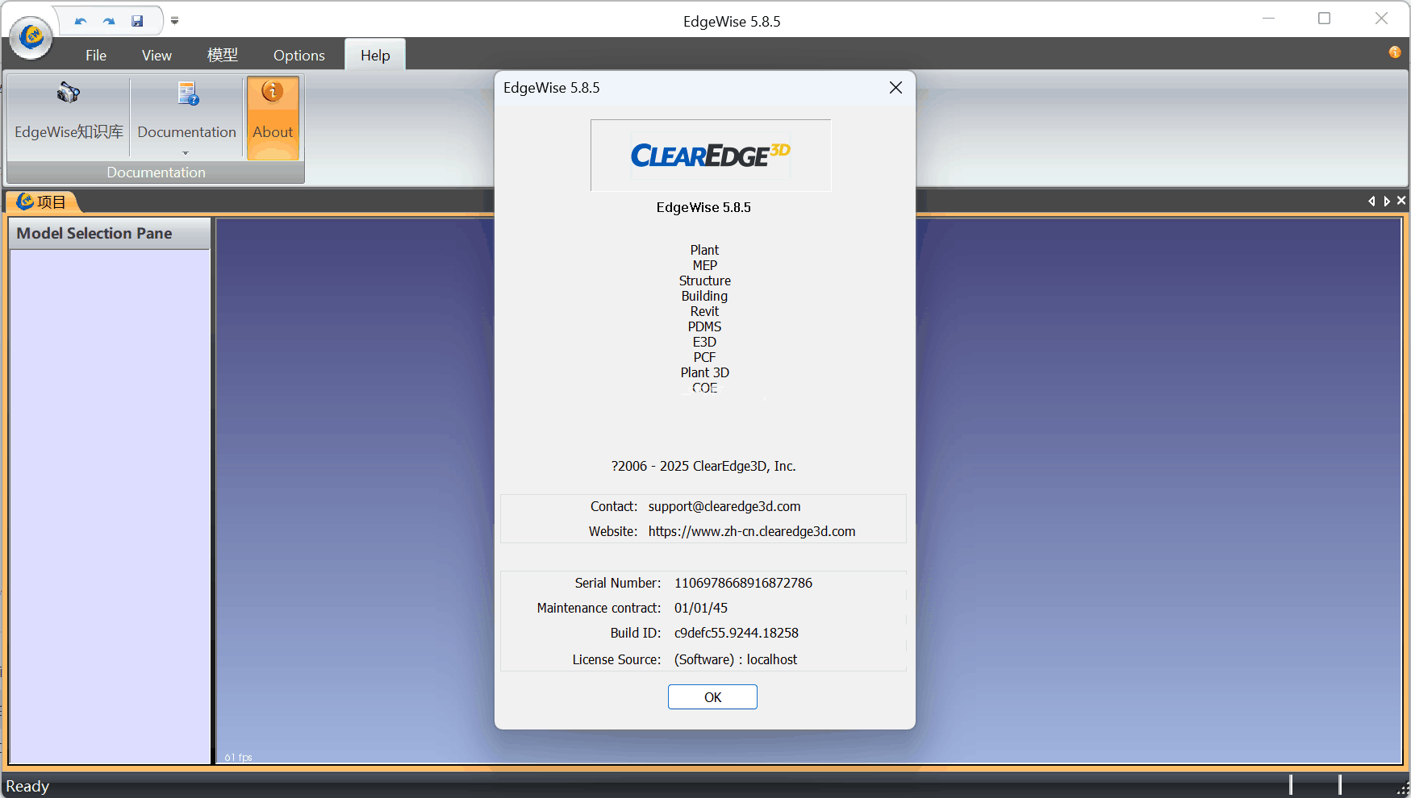
Task: Click OK to dismiss the About dialog
Action: [x=712, y=696]
